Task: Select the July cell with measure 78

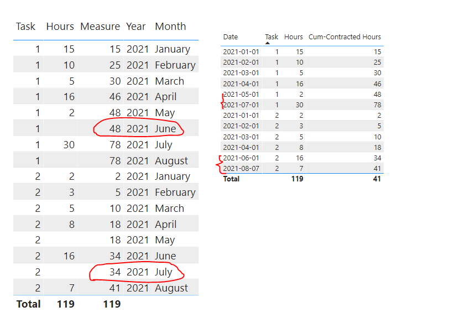Action: (164, 145)
